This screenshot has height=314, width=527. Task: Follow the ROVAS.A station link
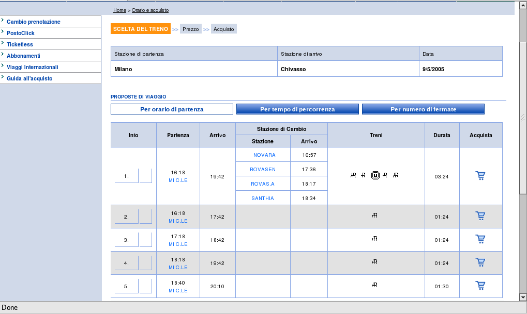click(263, 184)
